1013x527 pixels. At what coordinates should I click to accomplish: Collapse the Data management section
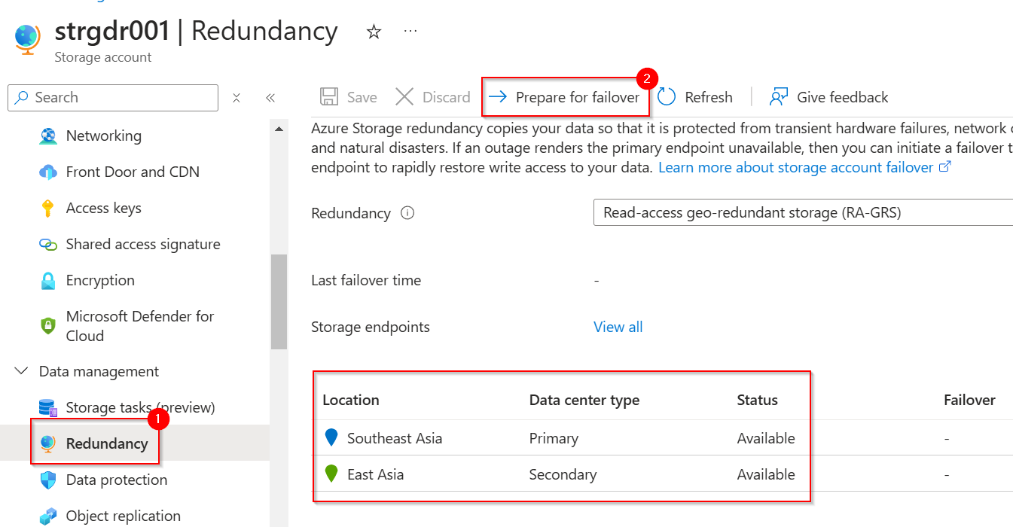(22, 371)
